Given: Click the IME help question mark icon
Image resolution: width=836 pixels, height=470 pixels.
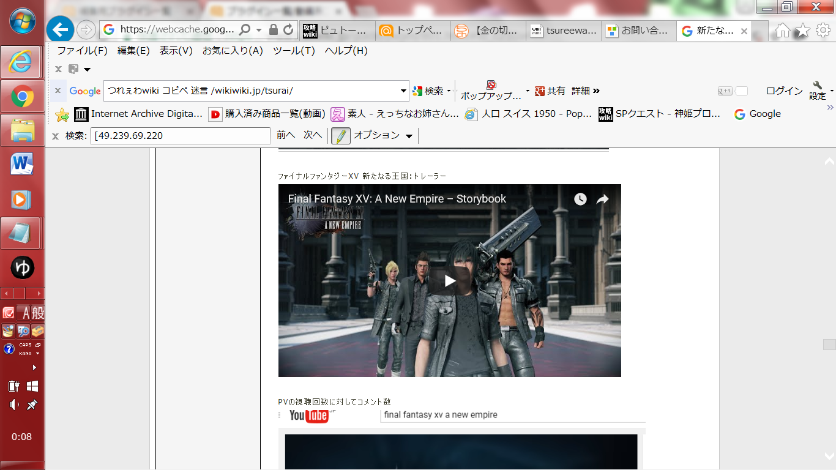Looking at the screenshot, I should click(x=9, y=349).
